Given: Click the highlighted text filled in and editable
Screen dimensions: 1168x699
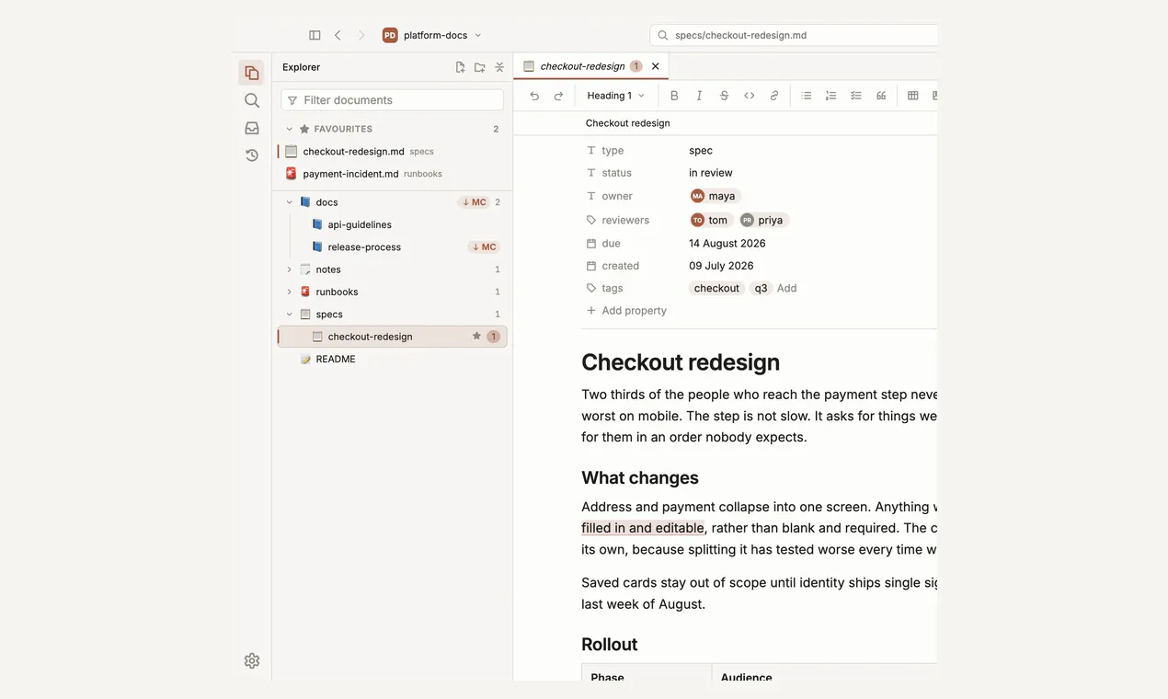Looking at the screenshot, I should pyautogui.click(x=643, y=528).
